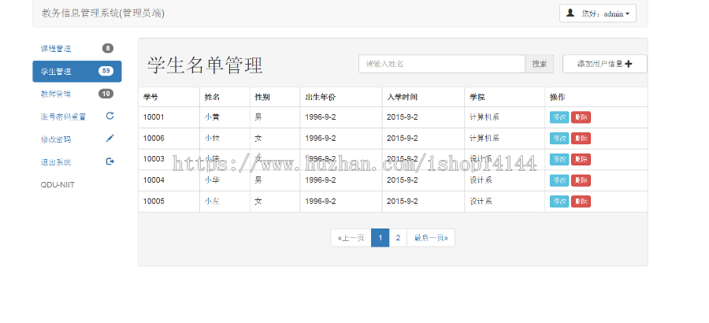Choose 修改密码 from the sidebar
709x323 pixels.
click(x=77, y=139)
